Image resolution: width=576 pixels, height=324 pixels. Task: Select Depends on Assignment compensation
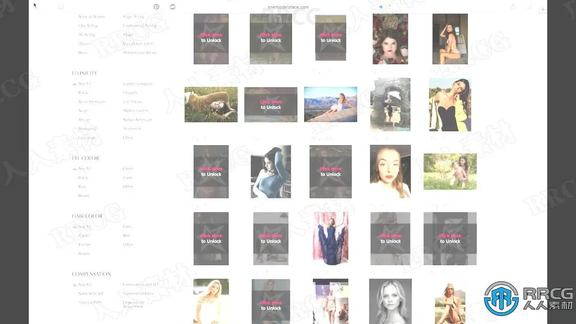coord(133,304)
